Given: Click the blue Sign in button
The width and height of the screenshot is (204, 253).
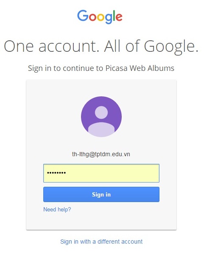Looking at the screenshot, I should 101,194.
